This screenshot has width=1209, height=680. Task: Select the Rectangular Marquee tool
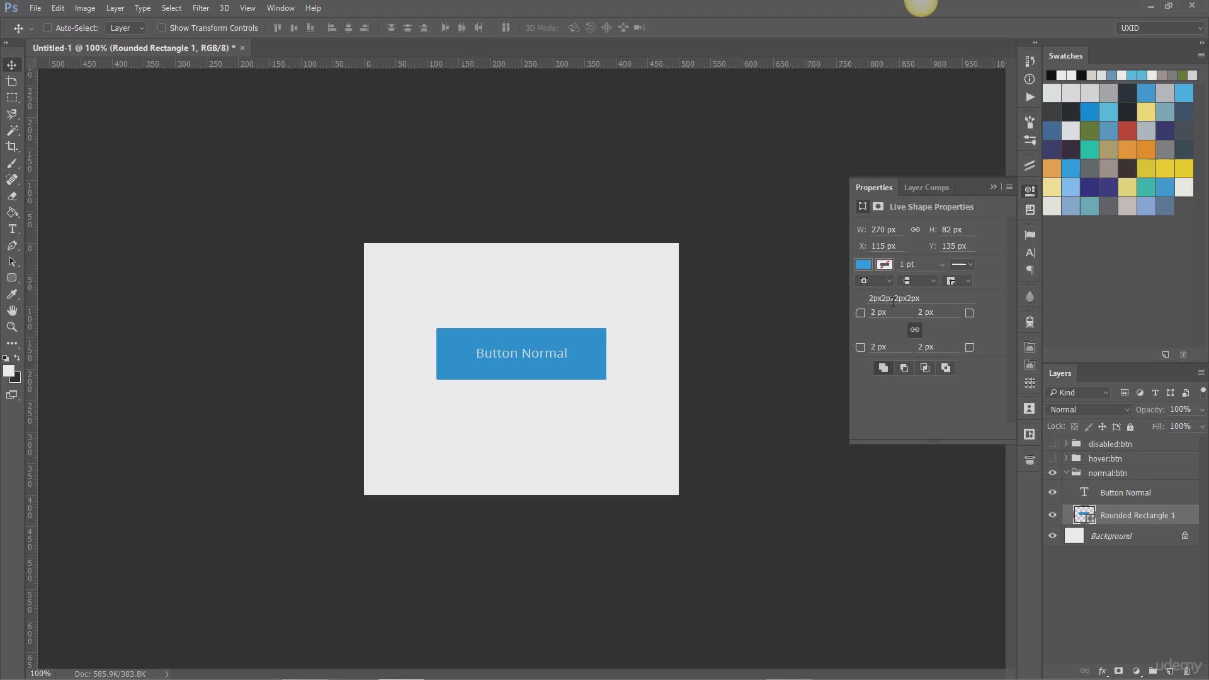pyautogui.click(x=12, y=98)
